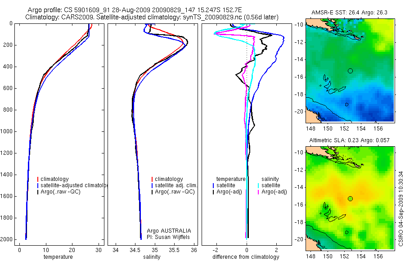Image resolution: width=405 pixels, height=261 pixels.
Task: Click the depth axis tick label 1600
Action: (x=7, y=196)
